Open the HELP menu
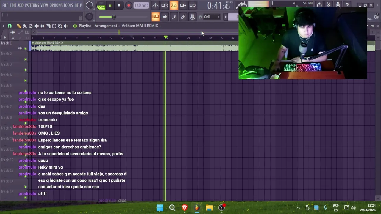Screen dimensions: 381x214 (x=78, y=5)
